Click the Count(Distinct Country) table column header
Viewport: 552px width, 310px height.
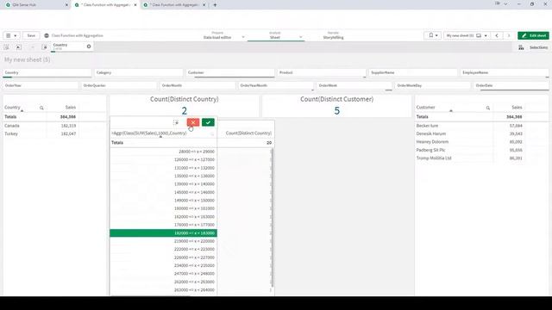(x=248, y=133)
